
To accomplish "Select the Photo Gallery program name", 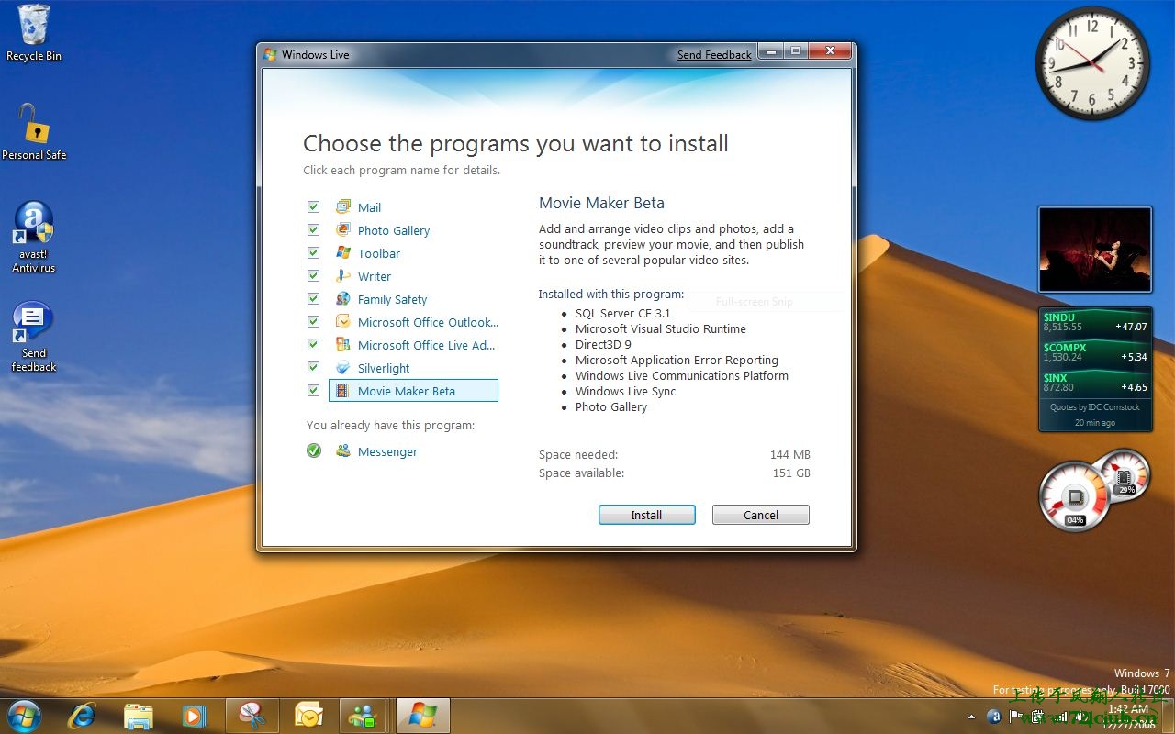I will pos(394,230).
